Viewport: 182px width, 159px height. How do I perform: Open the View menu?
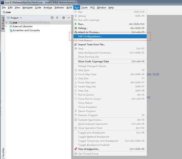coord(17,7)
